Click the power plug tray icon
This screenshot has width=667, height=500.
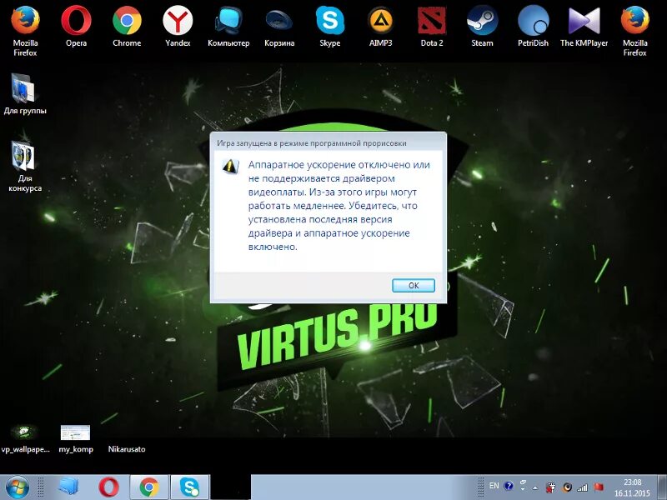[551, 487]
